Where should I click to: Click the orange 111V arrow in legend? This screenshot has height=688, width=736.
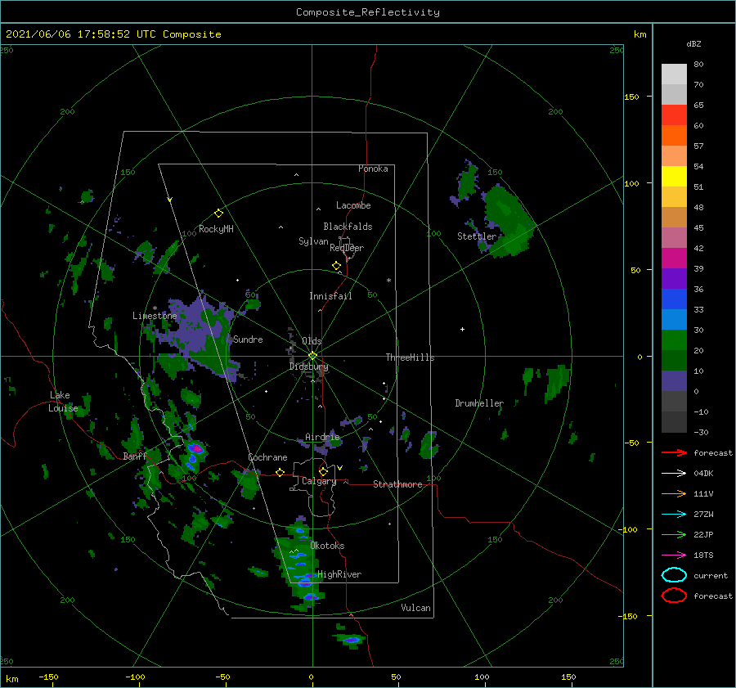point(674,493)
